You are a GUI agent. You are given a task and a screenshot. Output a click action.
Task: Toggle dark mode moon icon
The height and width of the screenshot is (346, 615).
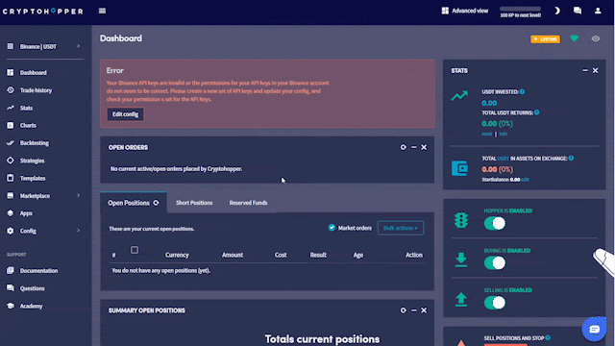557,11
